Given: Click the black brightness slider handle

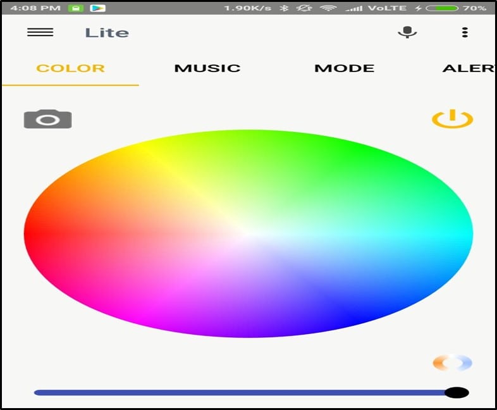Looking at the screenshot, I should [457, 393].
